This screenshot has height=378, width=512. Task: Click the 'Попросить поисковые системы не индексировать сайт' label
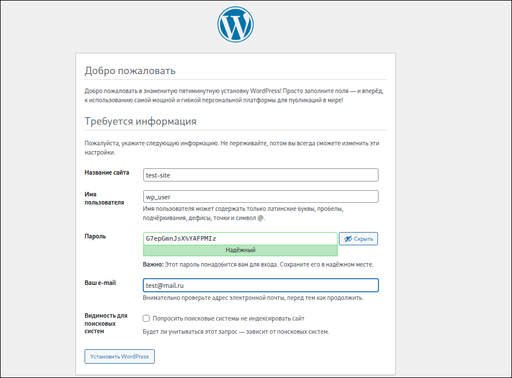click(228, 318)
